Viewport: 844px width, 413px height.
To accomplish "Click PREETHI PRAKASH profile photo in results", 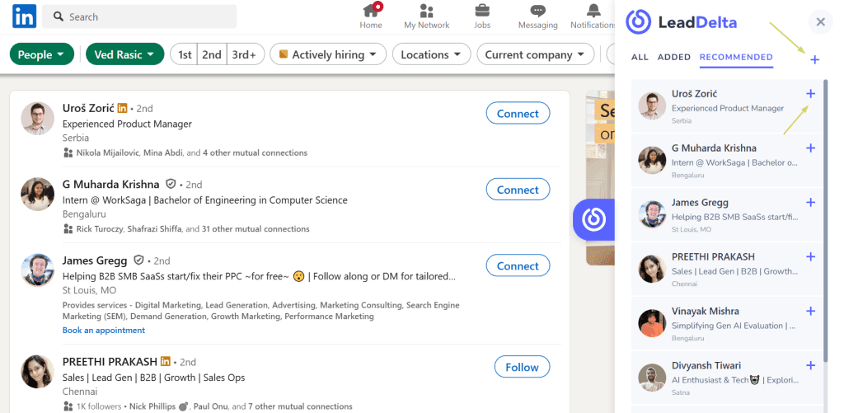I will click(x=38, y=372).
